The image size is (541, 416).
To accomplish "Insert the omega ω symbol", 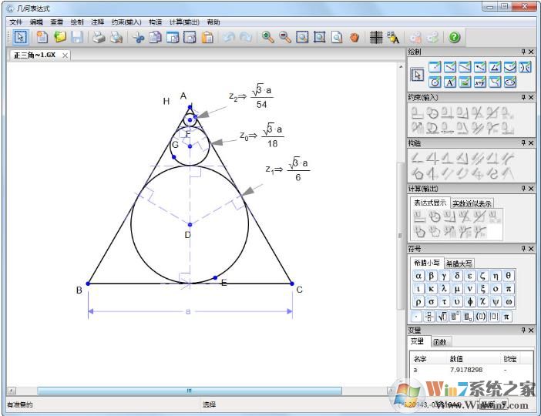I will coord(509,302).
